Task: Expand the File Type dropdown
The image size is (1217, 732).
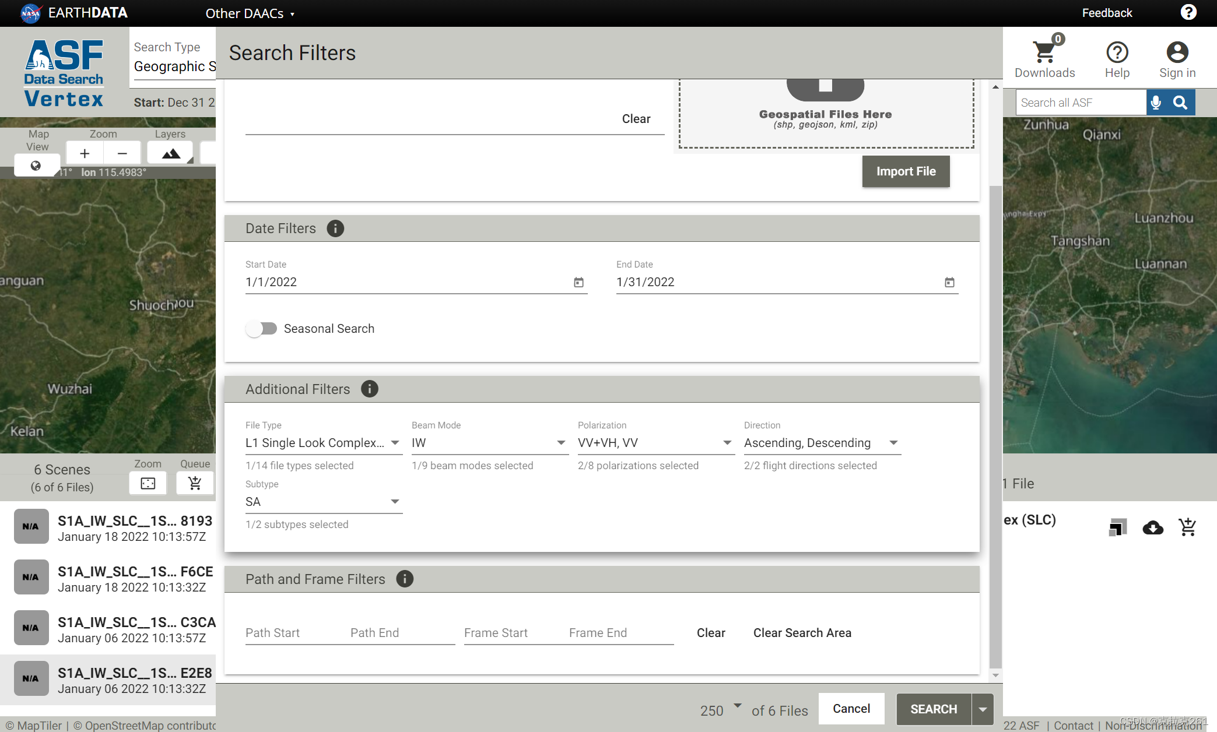Action: [323, 443]
